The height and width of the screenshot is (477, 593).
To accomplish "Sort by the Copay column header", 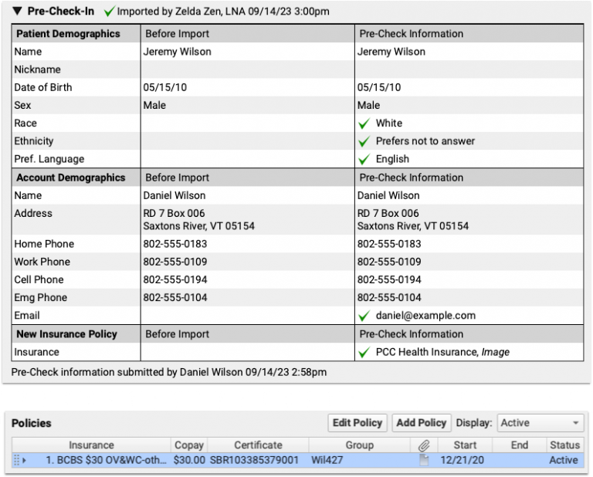I will coord(189,445).
